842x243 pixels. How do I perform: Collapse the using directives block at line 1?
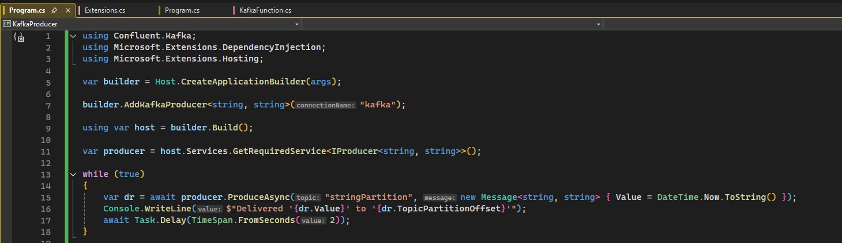pos(73,36)
